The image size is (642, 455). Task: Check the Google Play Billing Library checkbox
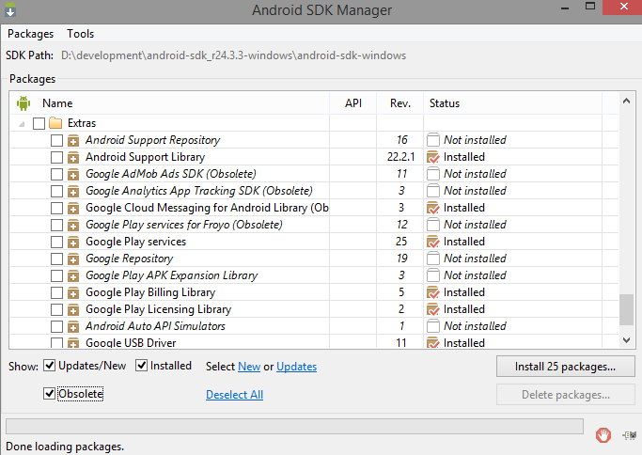[x=56, y=292]
